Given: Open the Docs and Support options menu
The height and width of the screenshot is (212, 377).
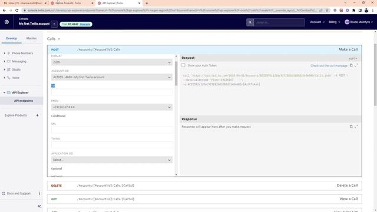Looking at the screenshot, I should (x=39, y=193).
